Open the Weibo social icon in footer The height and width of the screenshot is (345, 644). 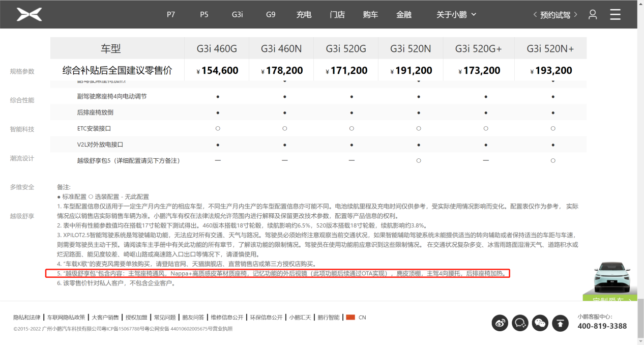pos(500,323)
